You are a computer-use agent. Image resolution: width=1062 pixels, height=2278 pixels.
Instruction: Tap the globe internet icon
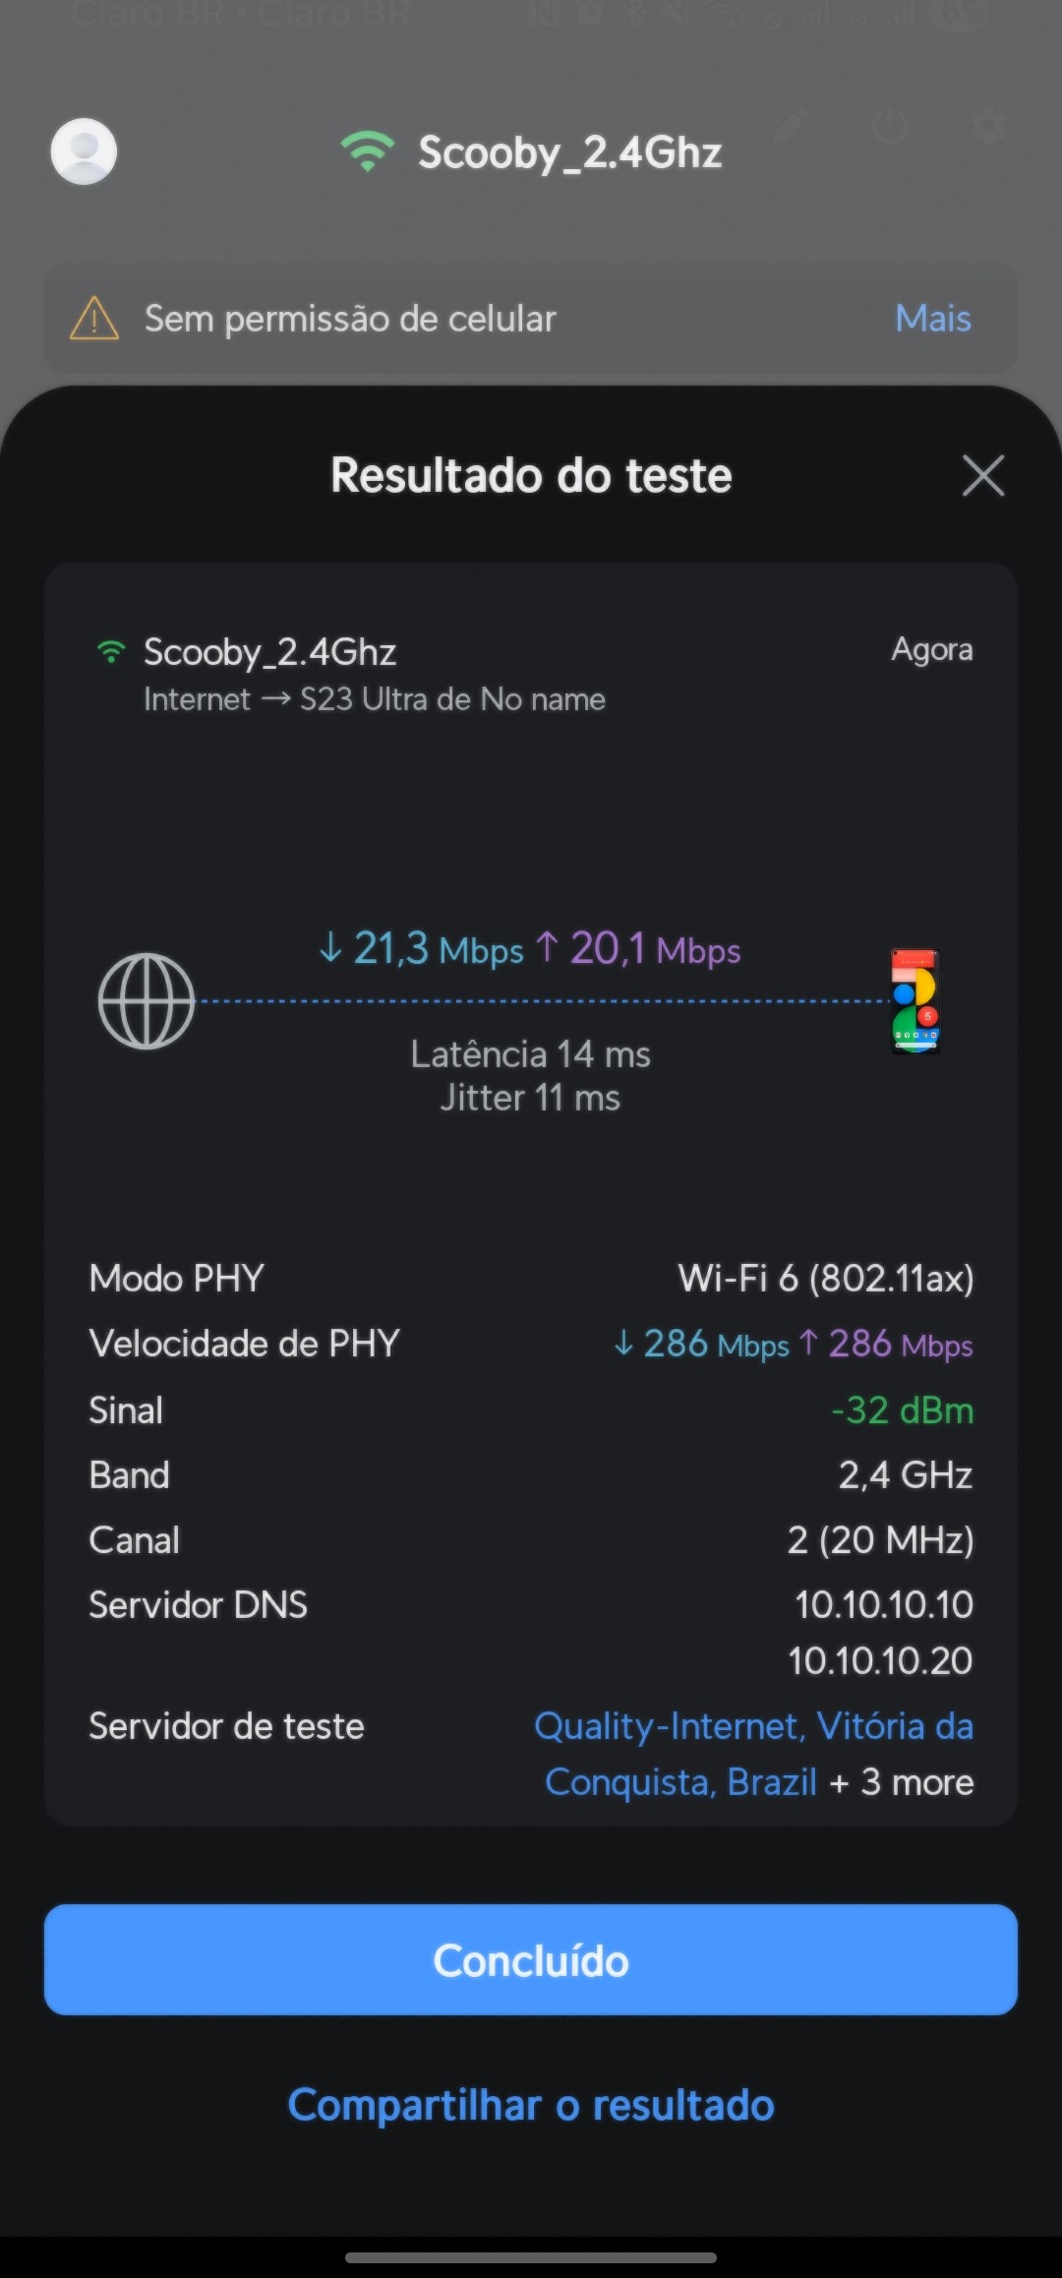147,1000
